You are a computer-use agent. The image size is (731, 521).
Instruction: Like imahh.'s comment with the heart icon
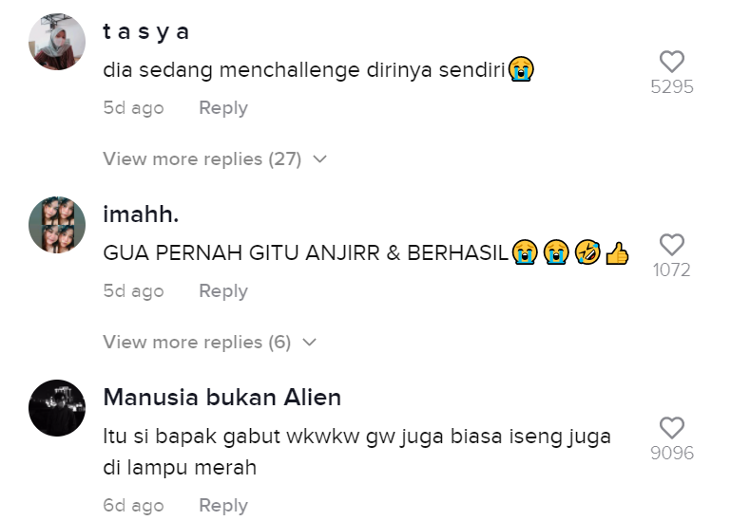click(672, 245)
